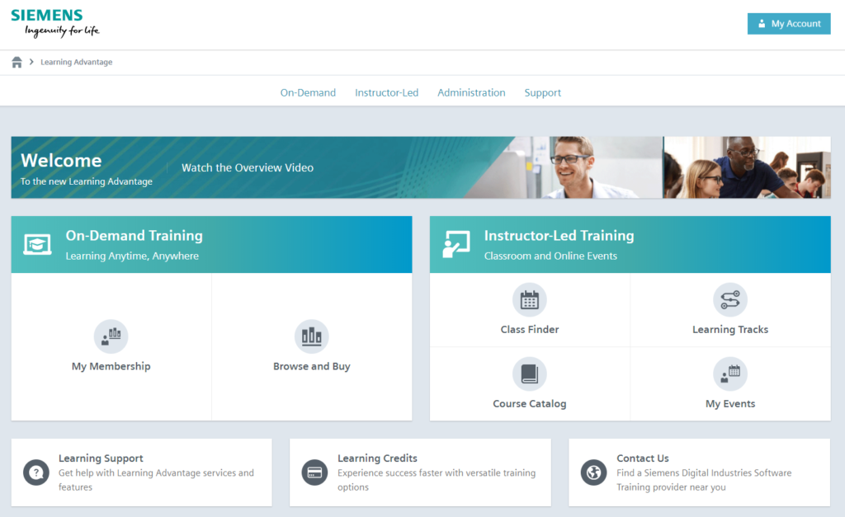The height and width of the screenshot is (517, 845).
Task: Click the Learning Advantage breadcrumb
Action: tap(77, 62)
